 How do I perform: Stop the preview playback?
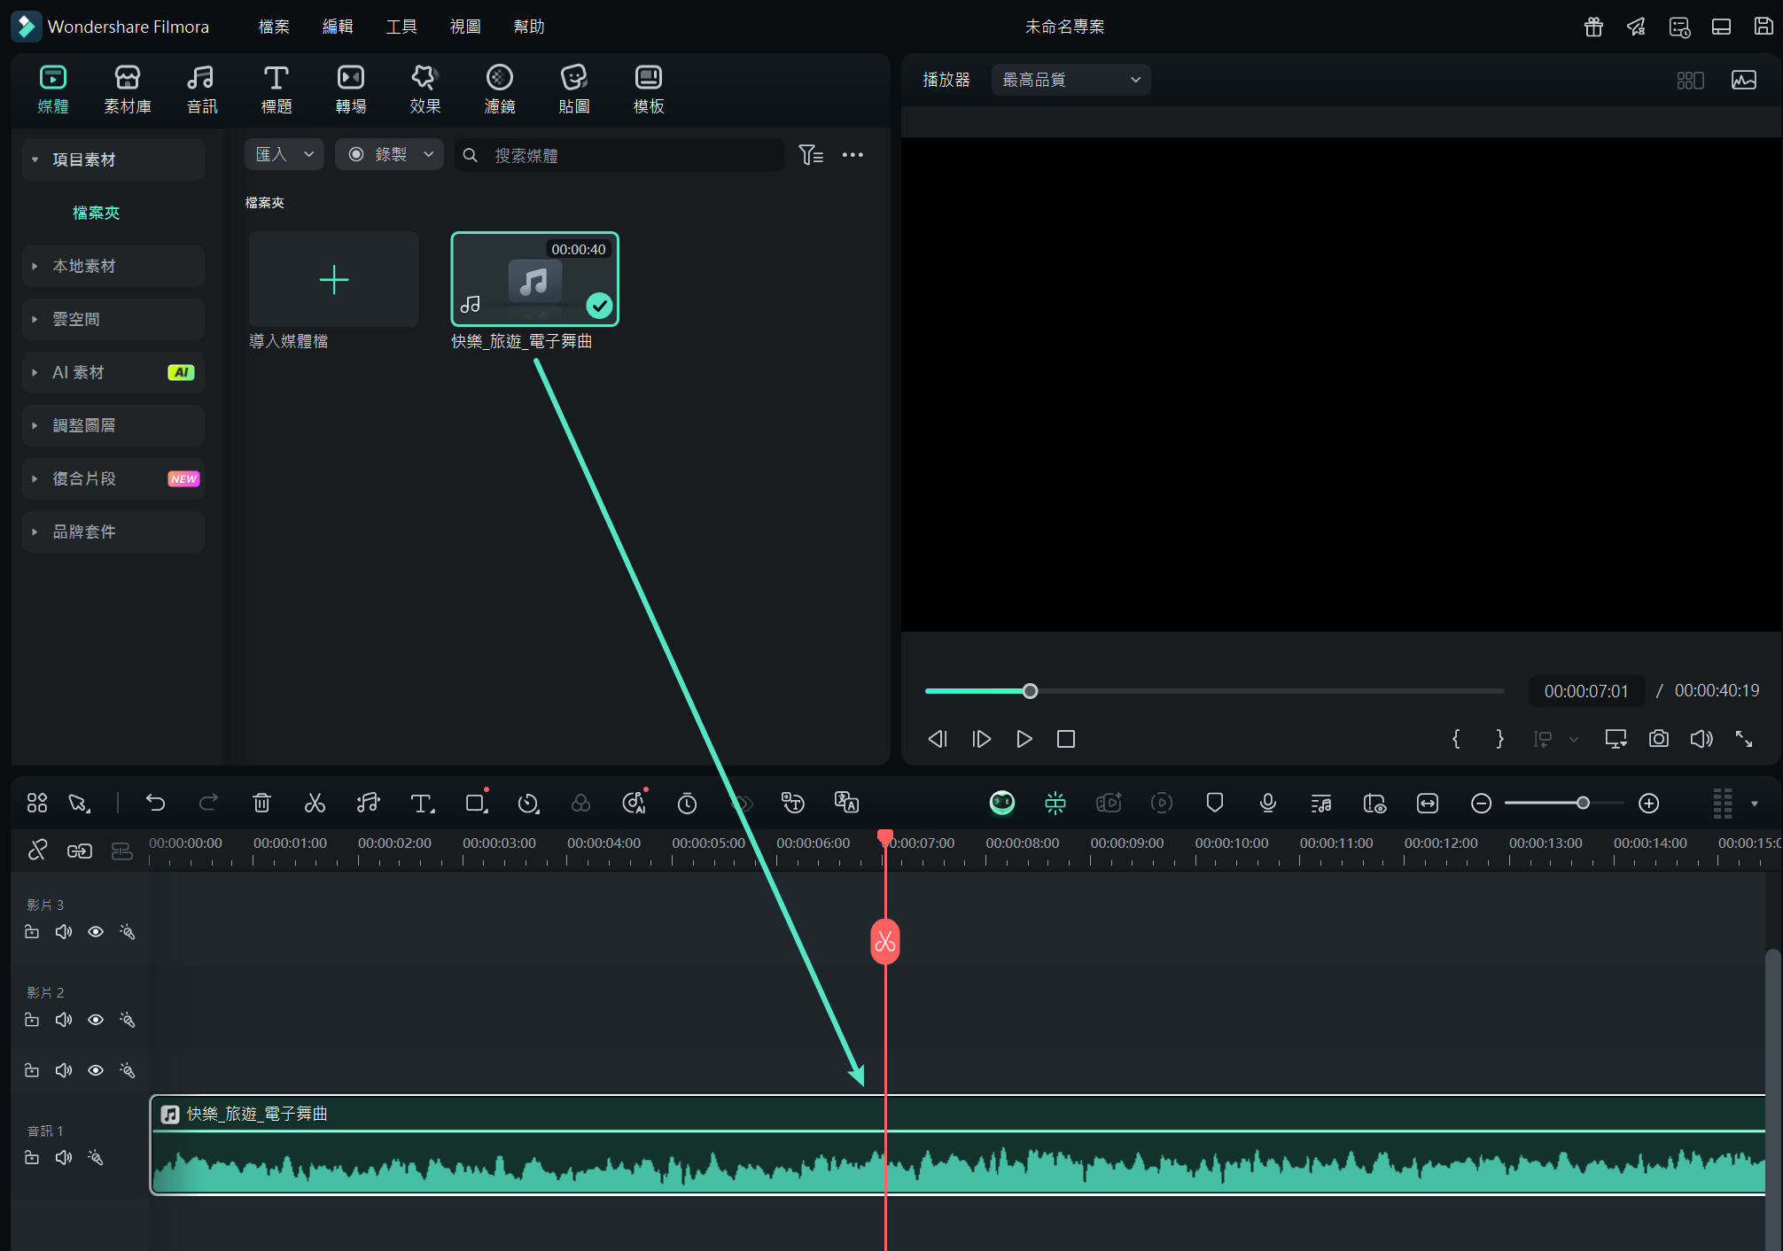1066,739
